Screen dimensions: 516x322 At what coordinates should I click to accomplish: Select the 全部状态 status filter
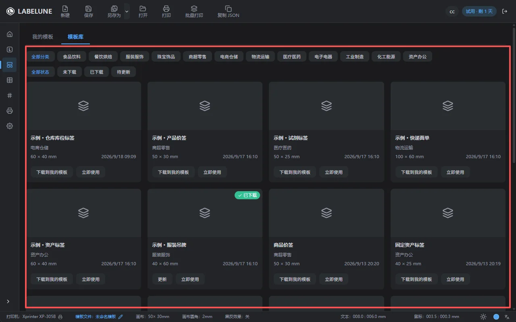tap(40, 72)
